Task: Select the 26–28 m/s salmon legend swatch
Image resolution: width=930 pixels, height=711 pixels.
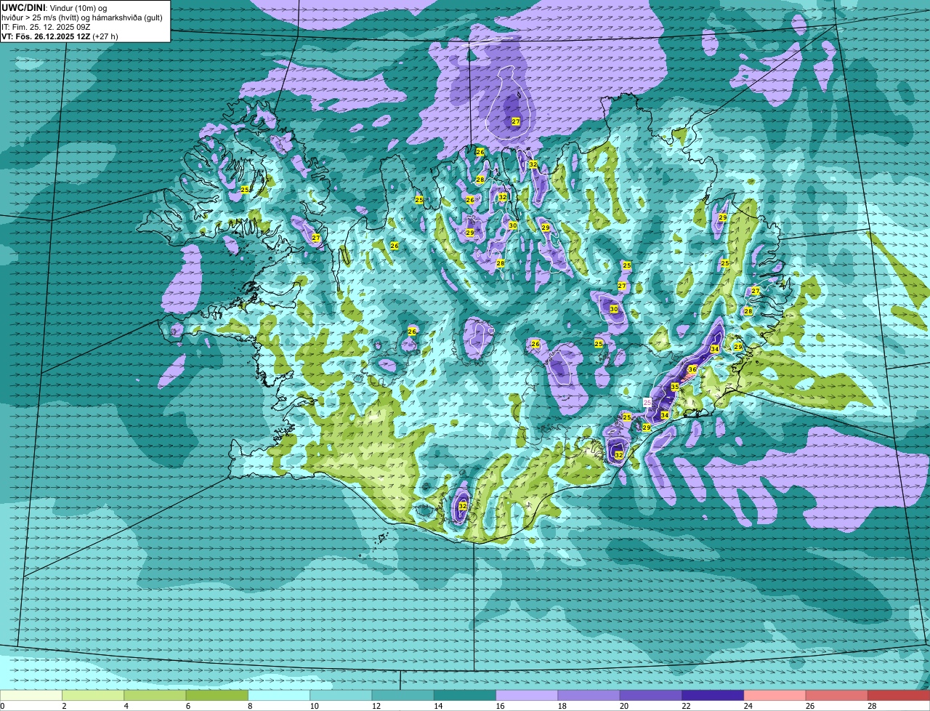Action: pos(837,696)
